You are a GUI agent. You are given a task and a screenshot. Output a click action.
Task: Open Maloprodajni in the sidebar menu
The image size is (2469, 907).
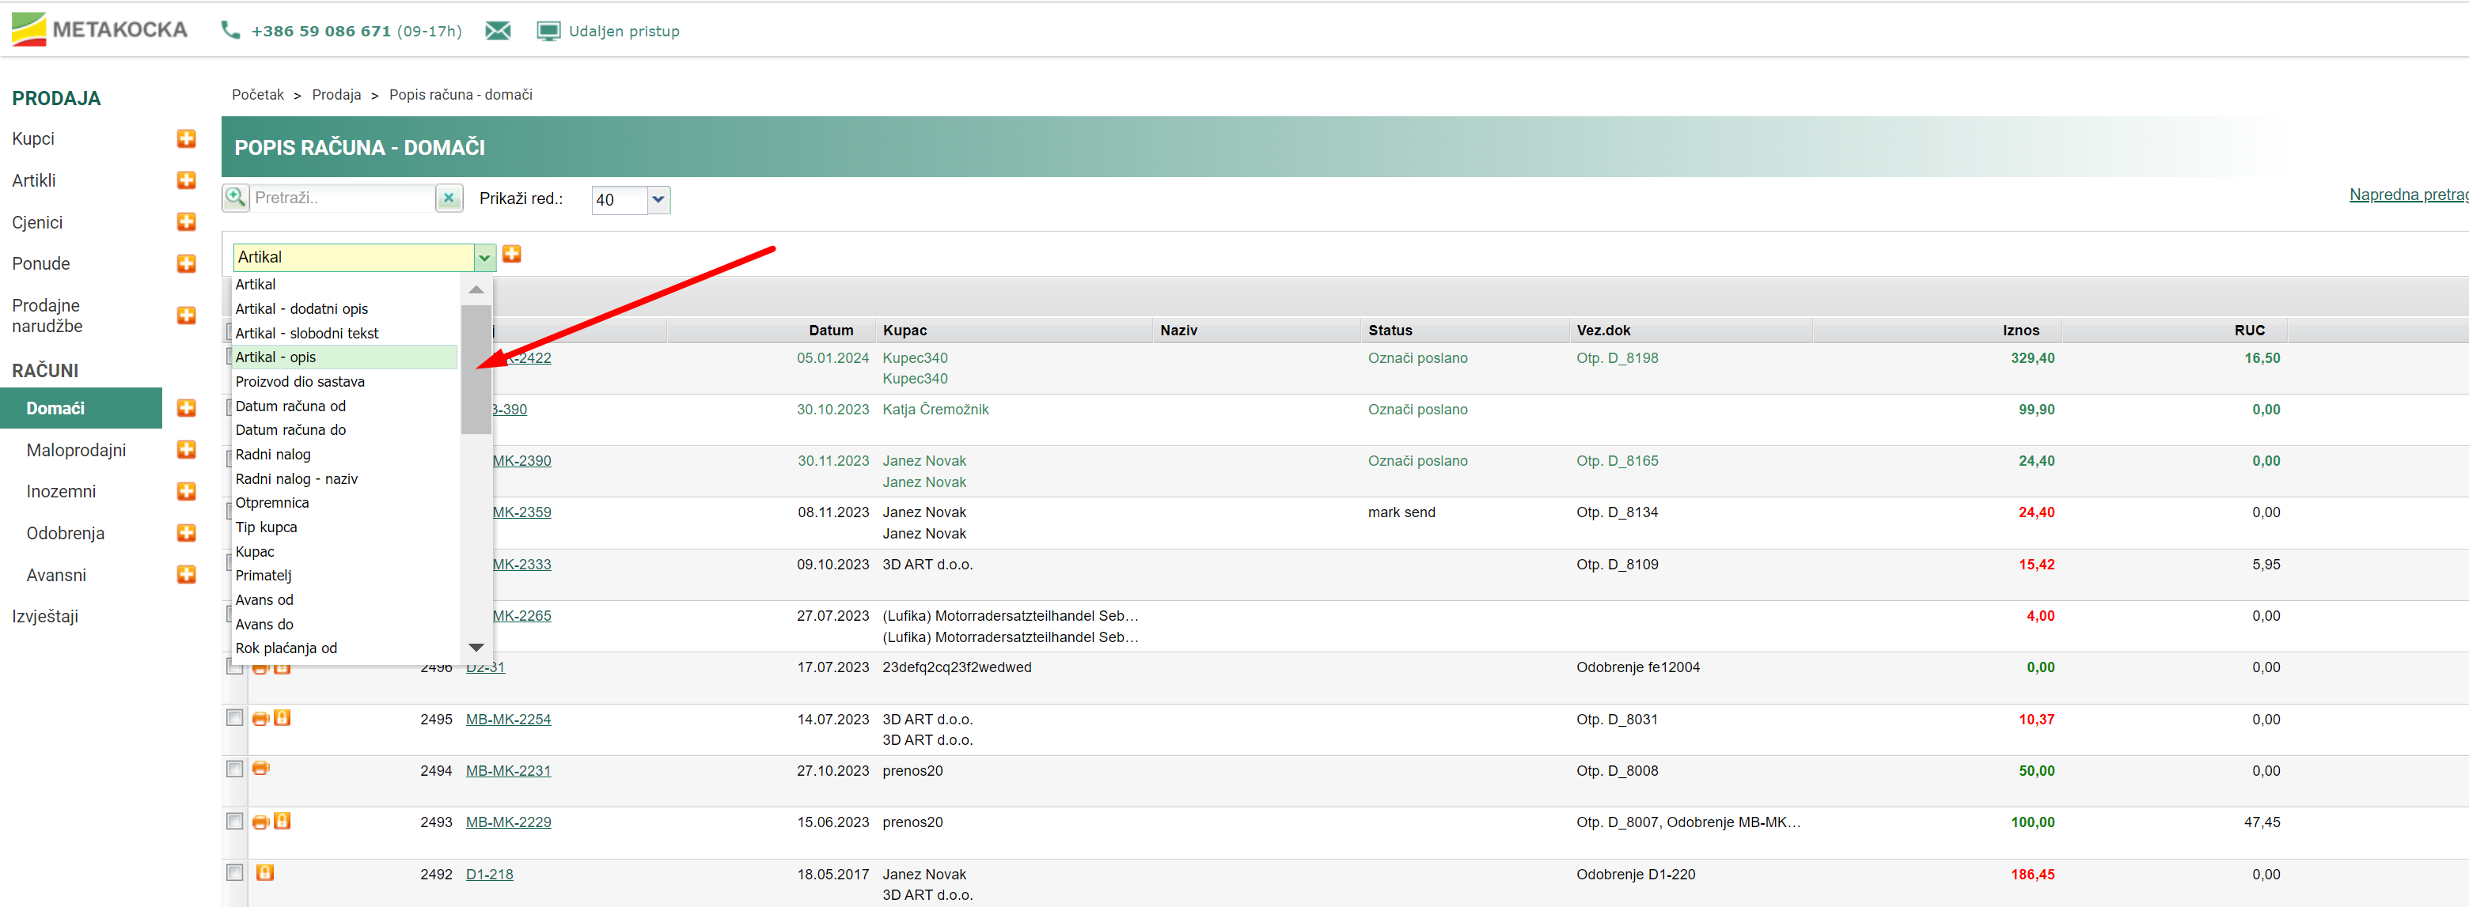(76, 450)
